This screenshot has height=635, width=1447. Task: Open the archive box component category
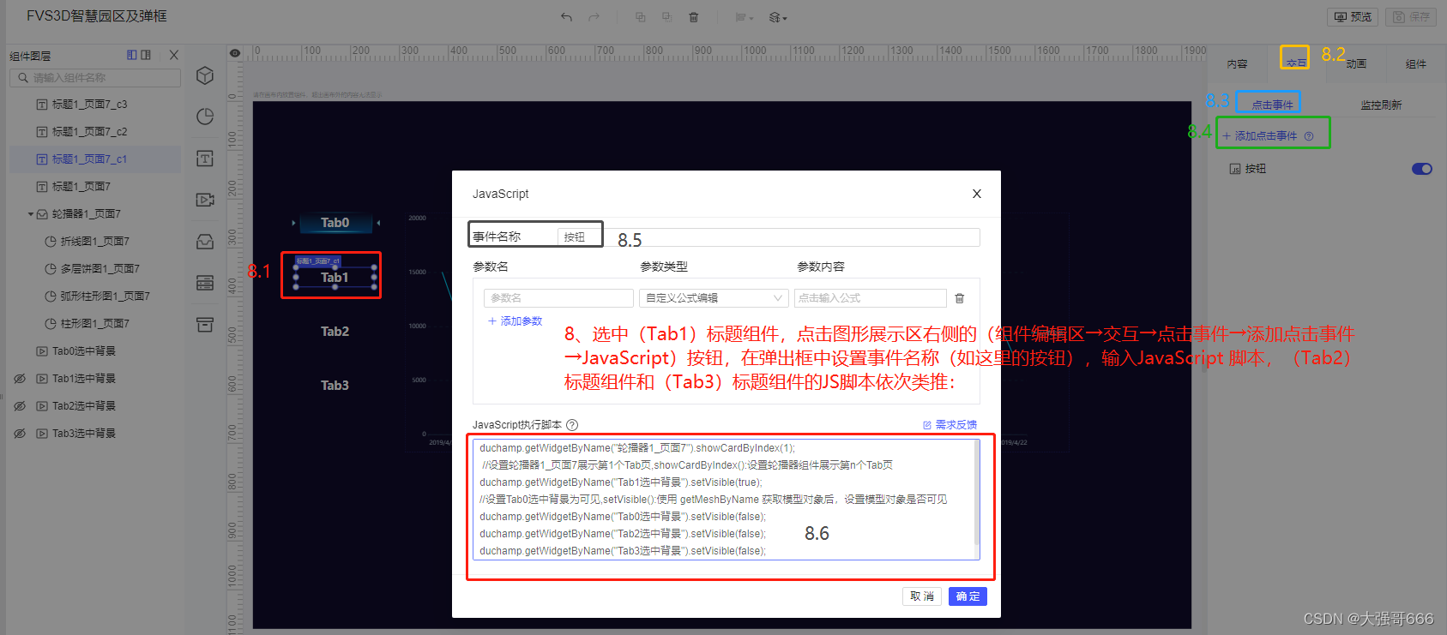pos(205,325)
